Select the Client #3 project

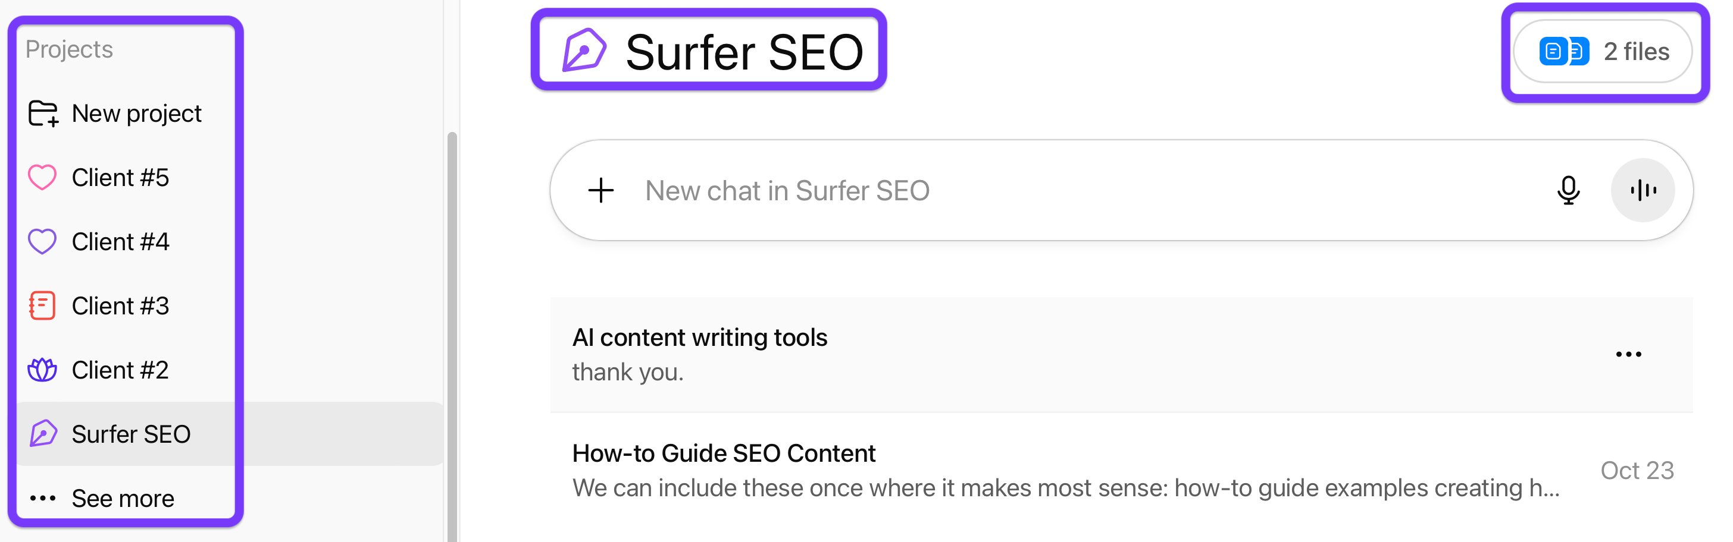point(120,305)
